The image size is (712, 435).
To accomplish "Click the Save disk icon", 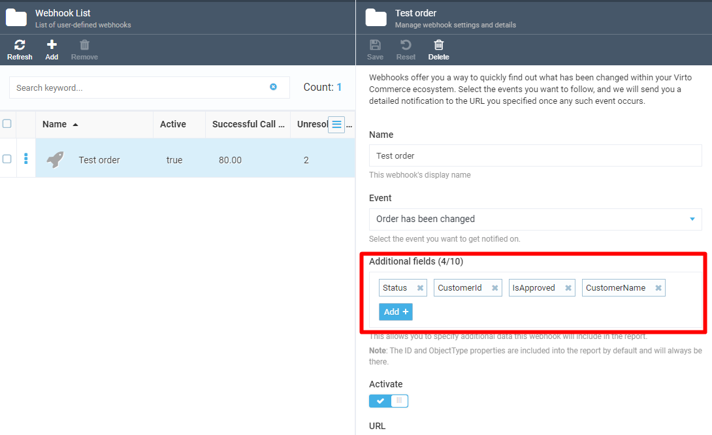I will coord(374,45).
